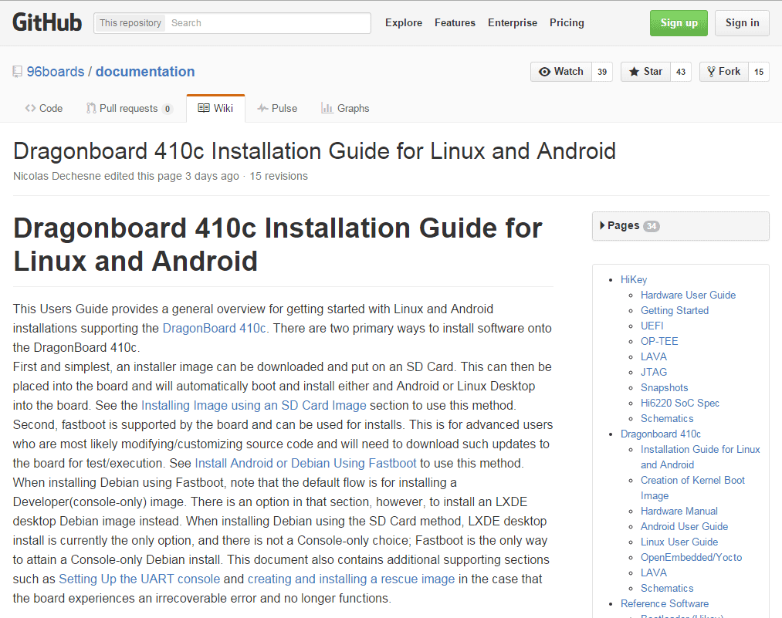
Task: Open the Explore menu item
Action: tap(404, 23)
